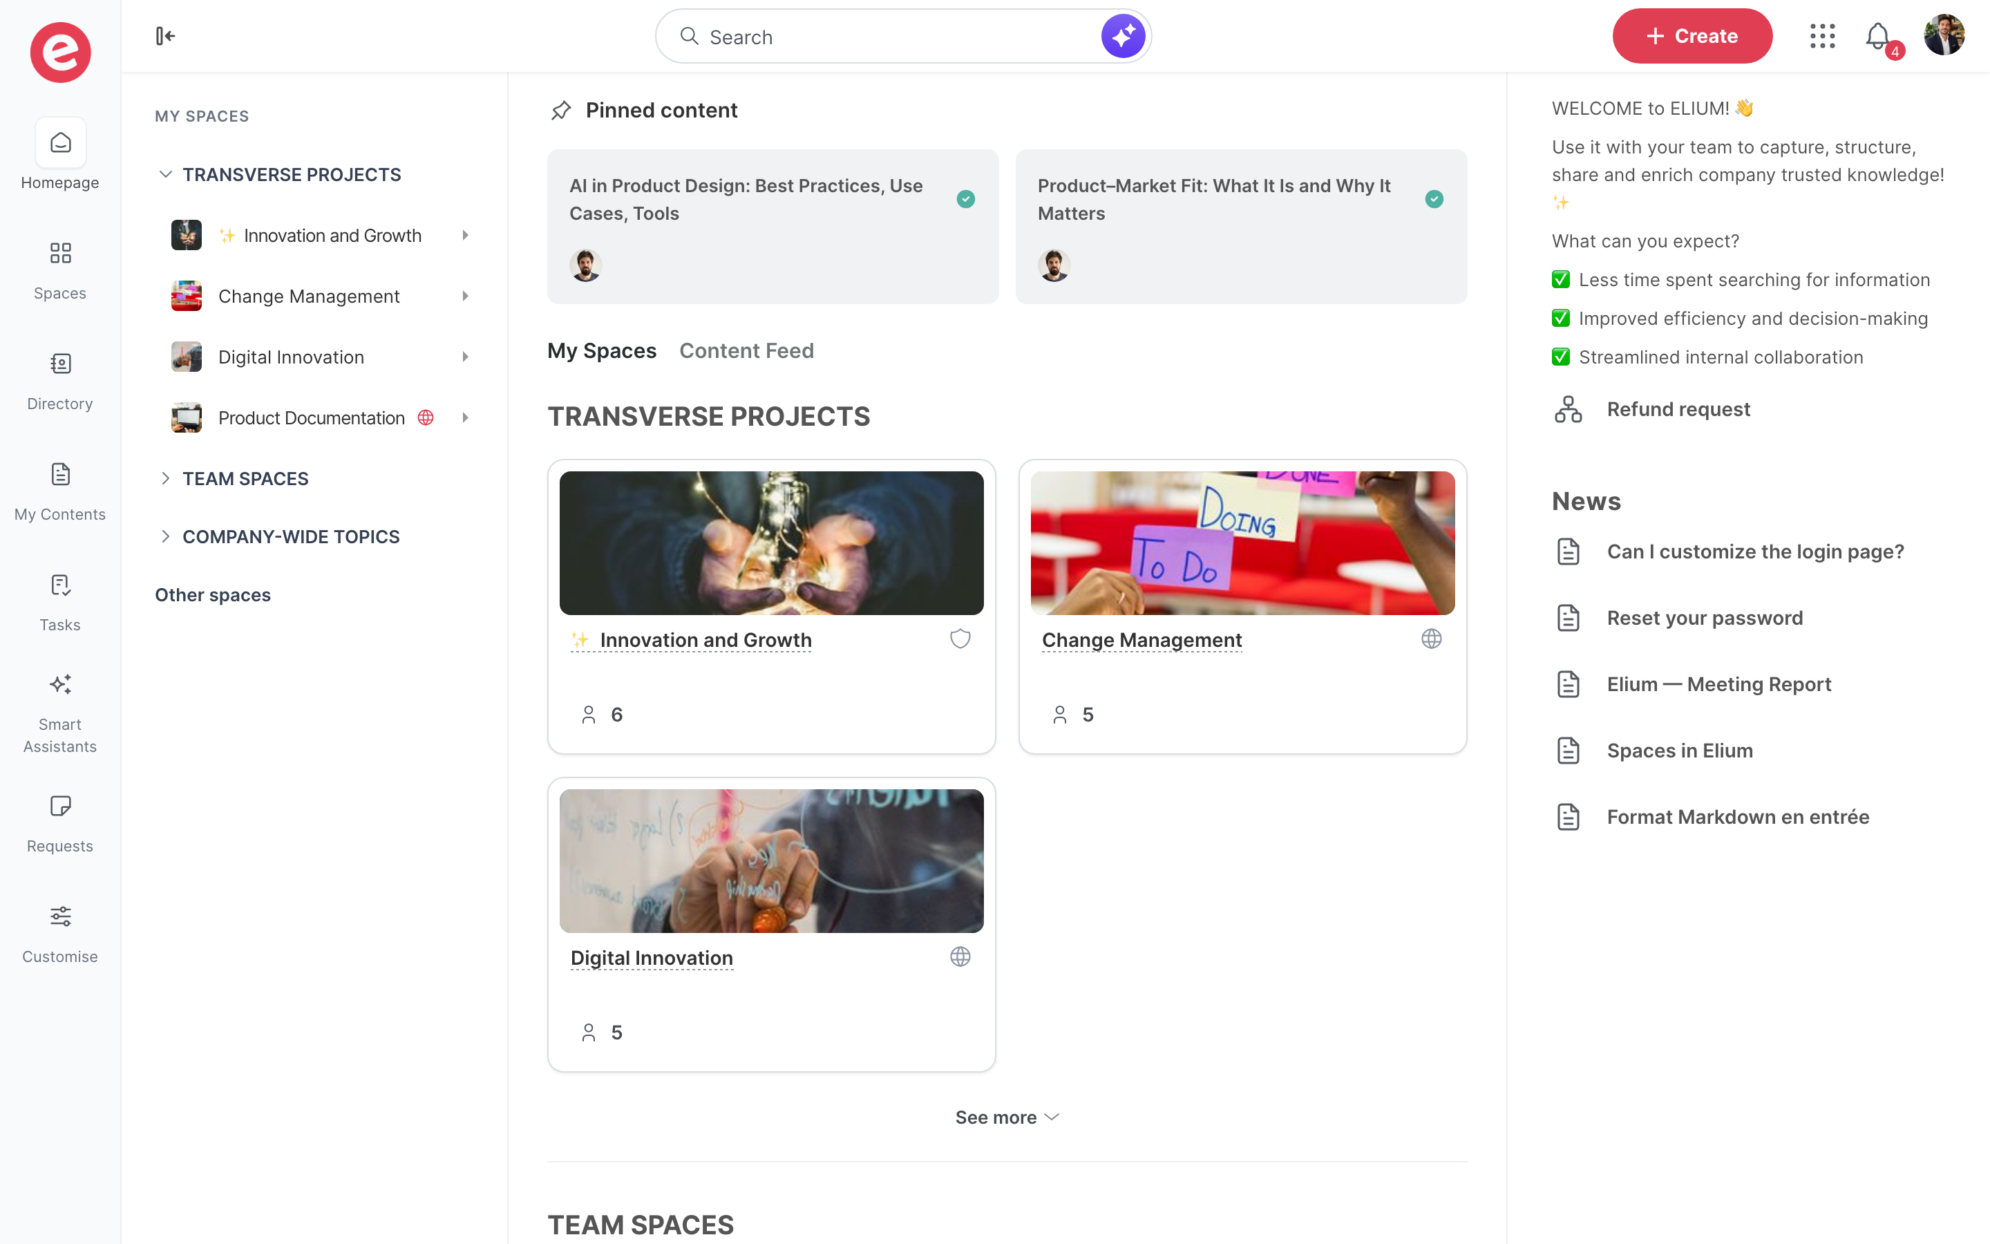Click See more under Transverse Projects
This screenshot has width=1990, height=1244.
tap(1007, 1118)
